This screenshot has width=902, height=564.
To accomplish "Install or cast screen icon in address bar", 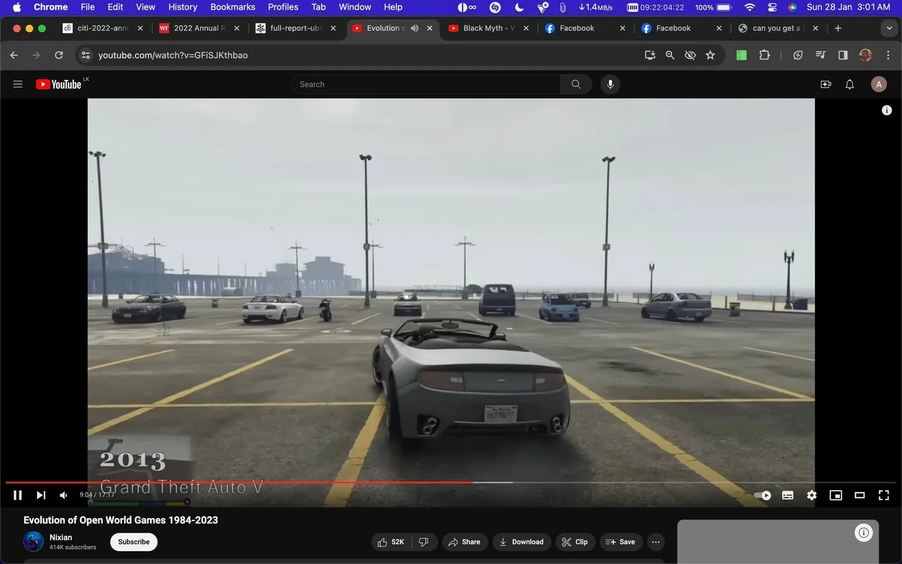I will tap(650, 55).
